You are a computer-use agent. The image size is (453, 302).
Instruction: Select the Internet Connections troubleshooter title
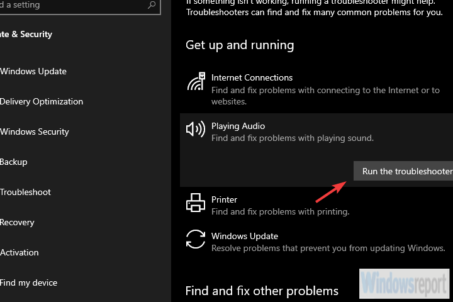(252, 78)
